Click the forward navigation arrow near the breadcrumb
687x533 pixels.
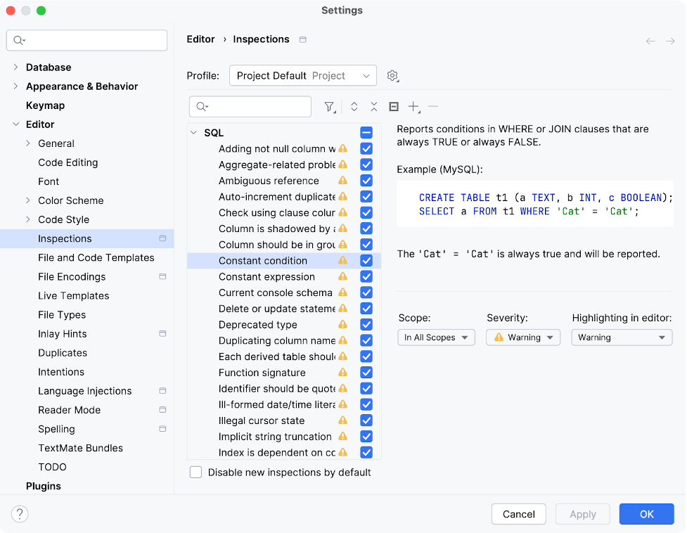tap(669, 40)
